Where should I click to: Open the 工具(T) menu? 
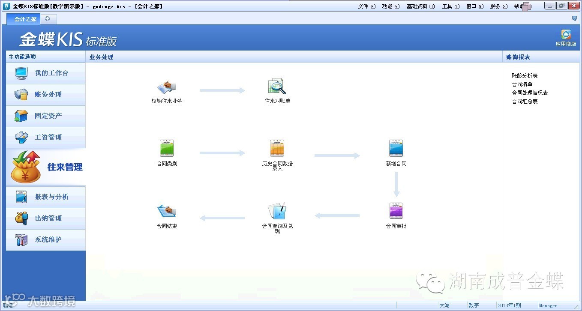point(450,6)
